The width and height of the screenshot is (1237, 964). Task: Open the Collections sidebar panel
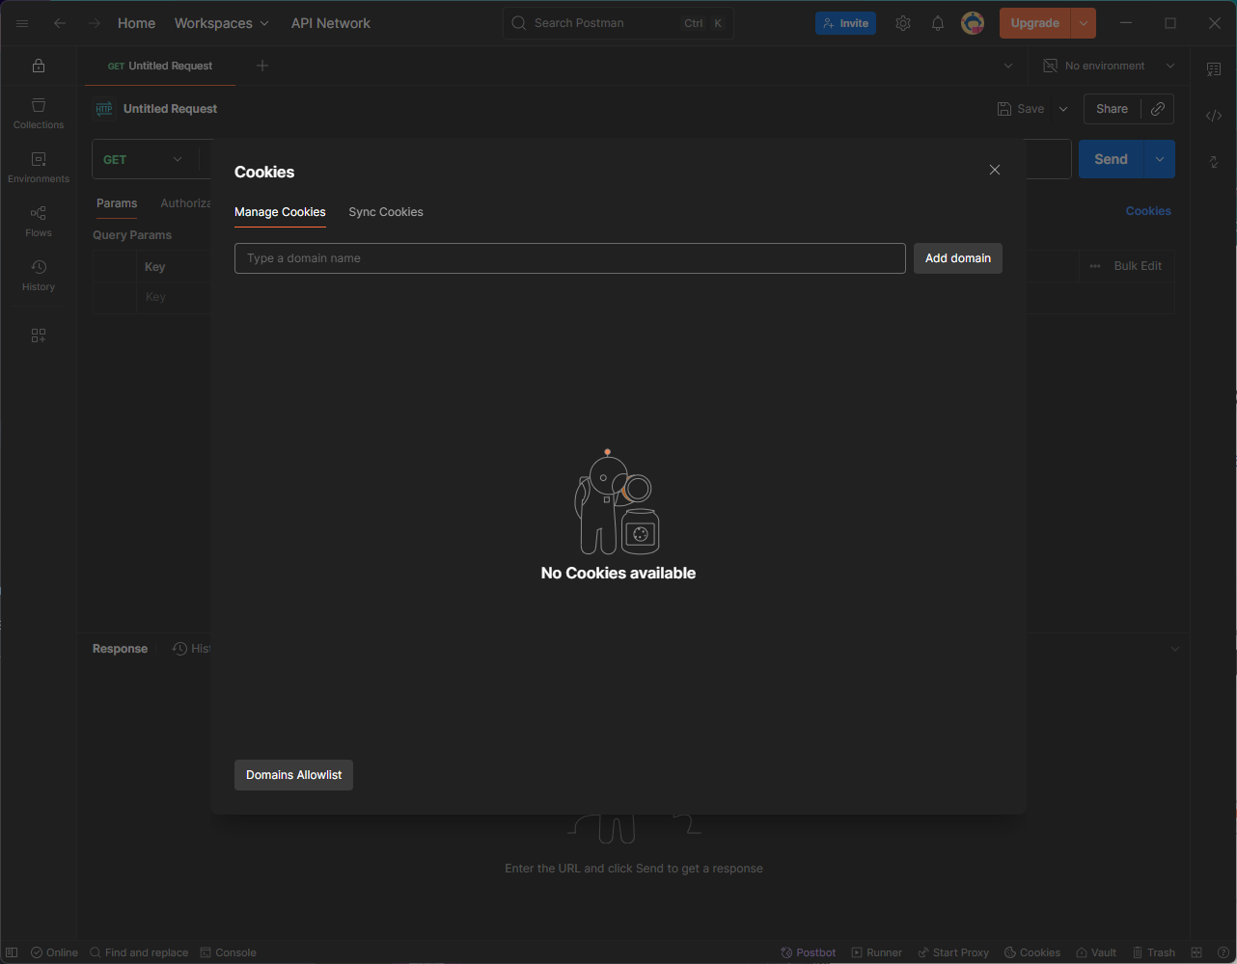[x=39, y=113]
